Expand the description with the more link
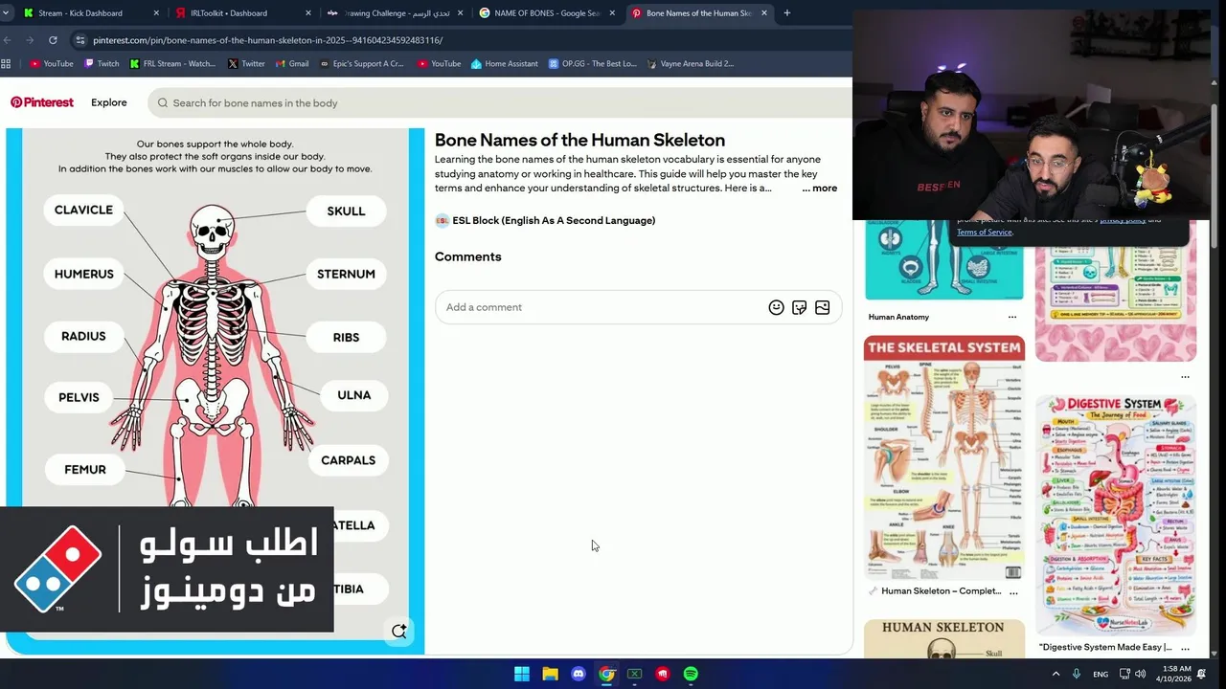This screenshot has height=689, width=1226. [819, 189]
